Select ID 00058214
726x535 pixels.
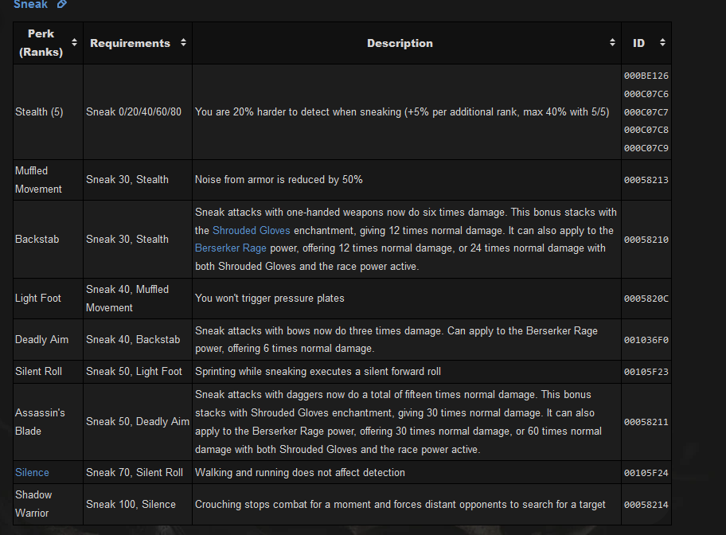tap(646, 505)
